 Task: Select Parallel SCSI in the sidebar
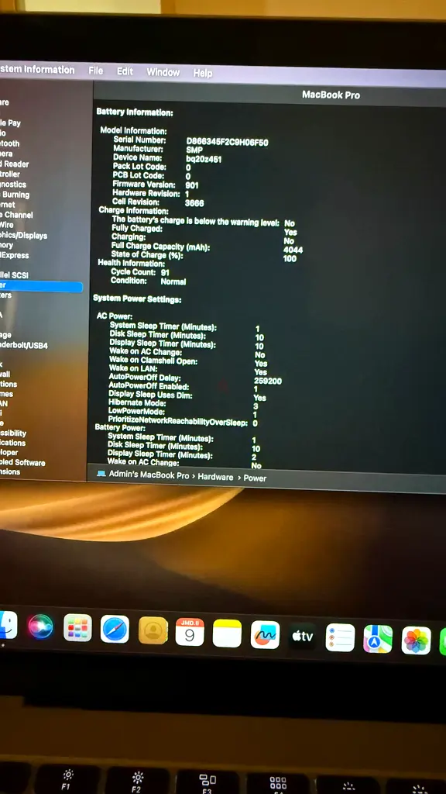click(14, 275)
